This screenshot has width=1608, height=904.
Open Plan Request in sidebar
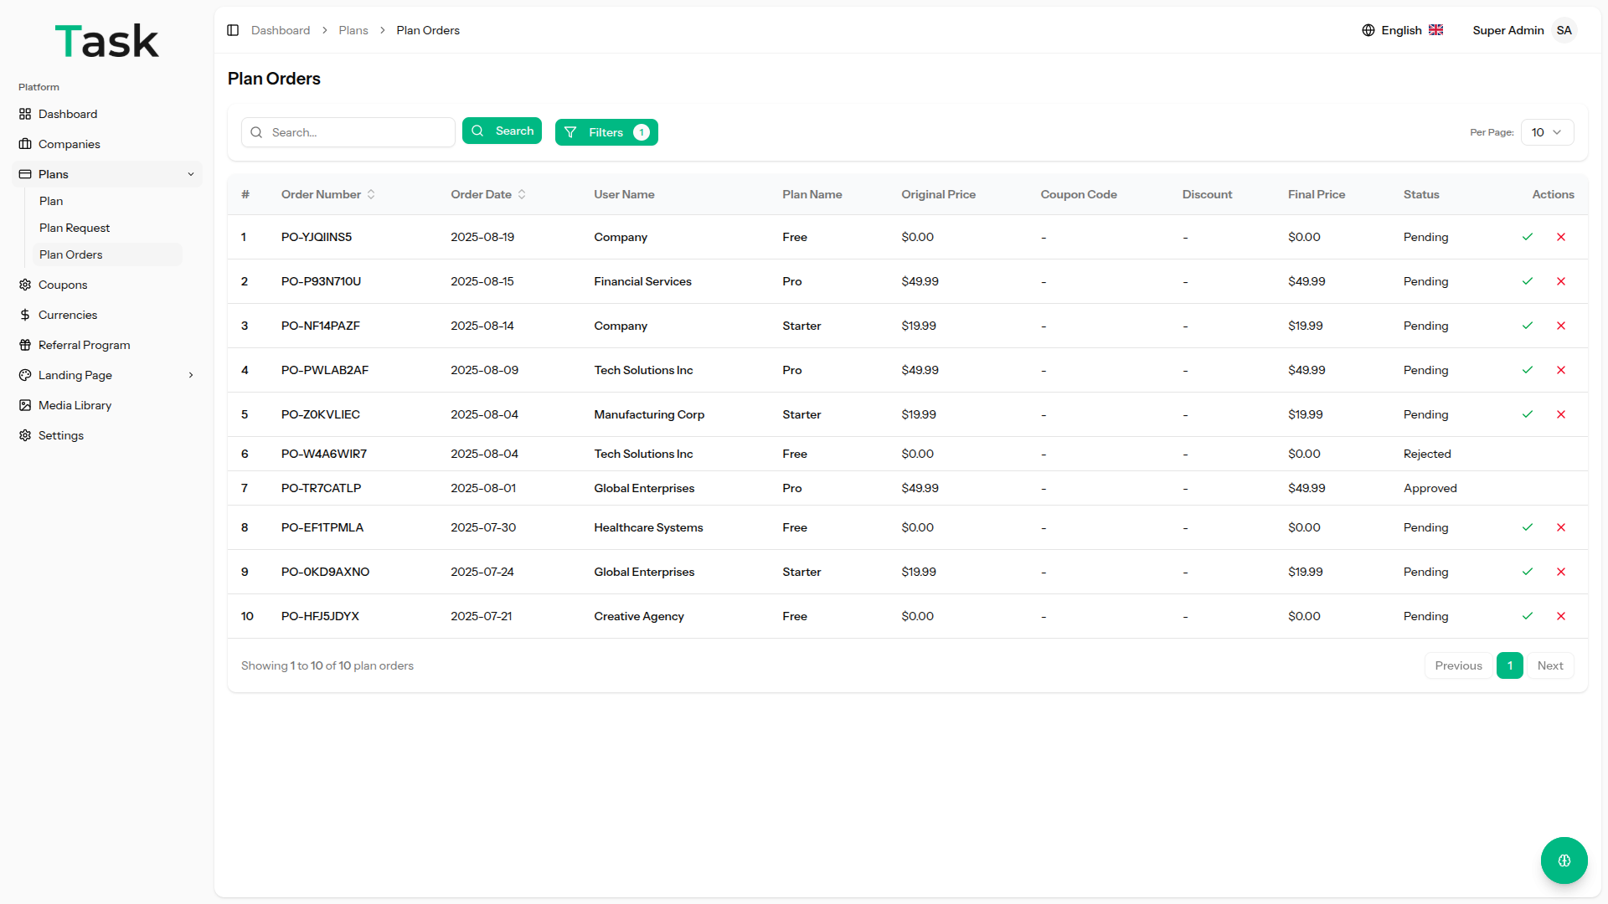(x=75, y=228)
